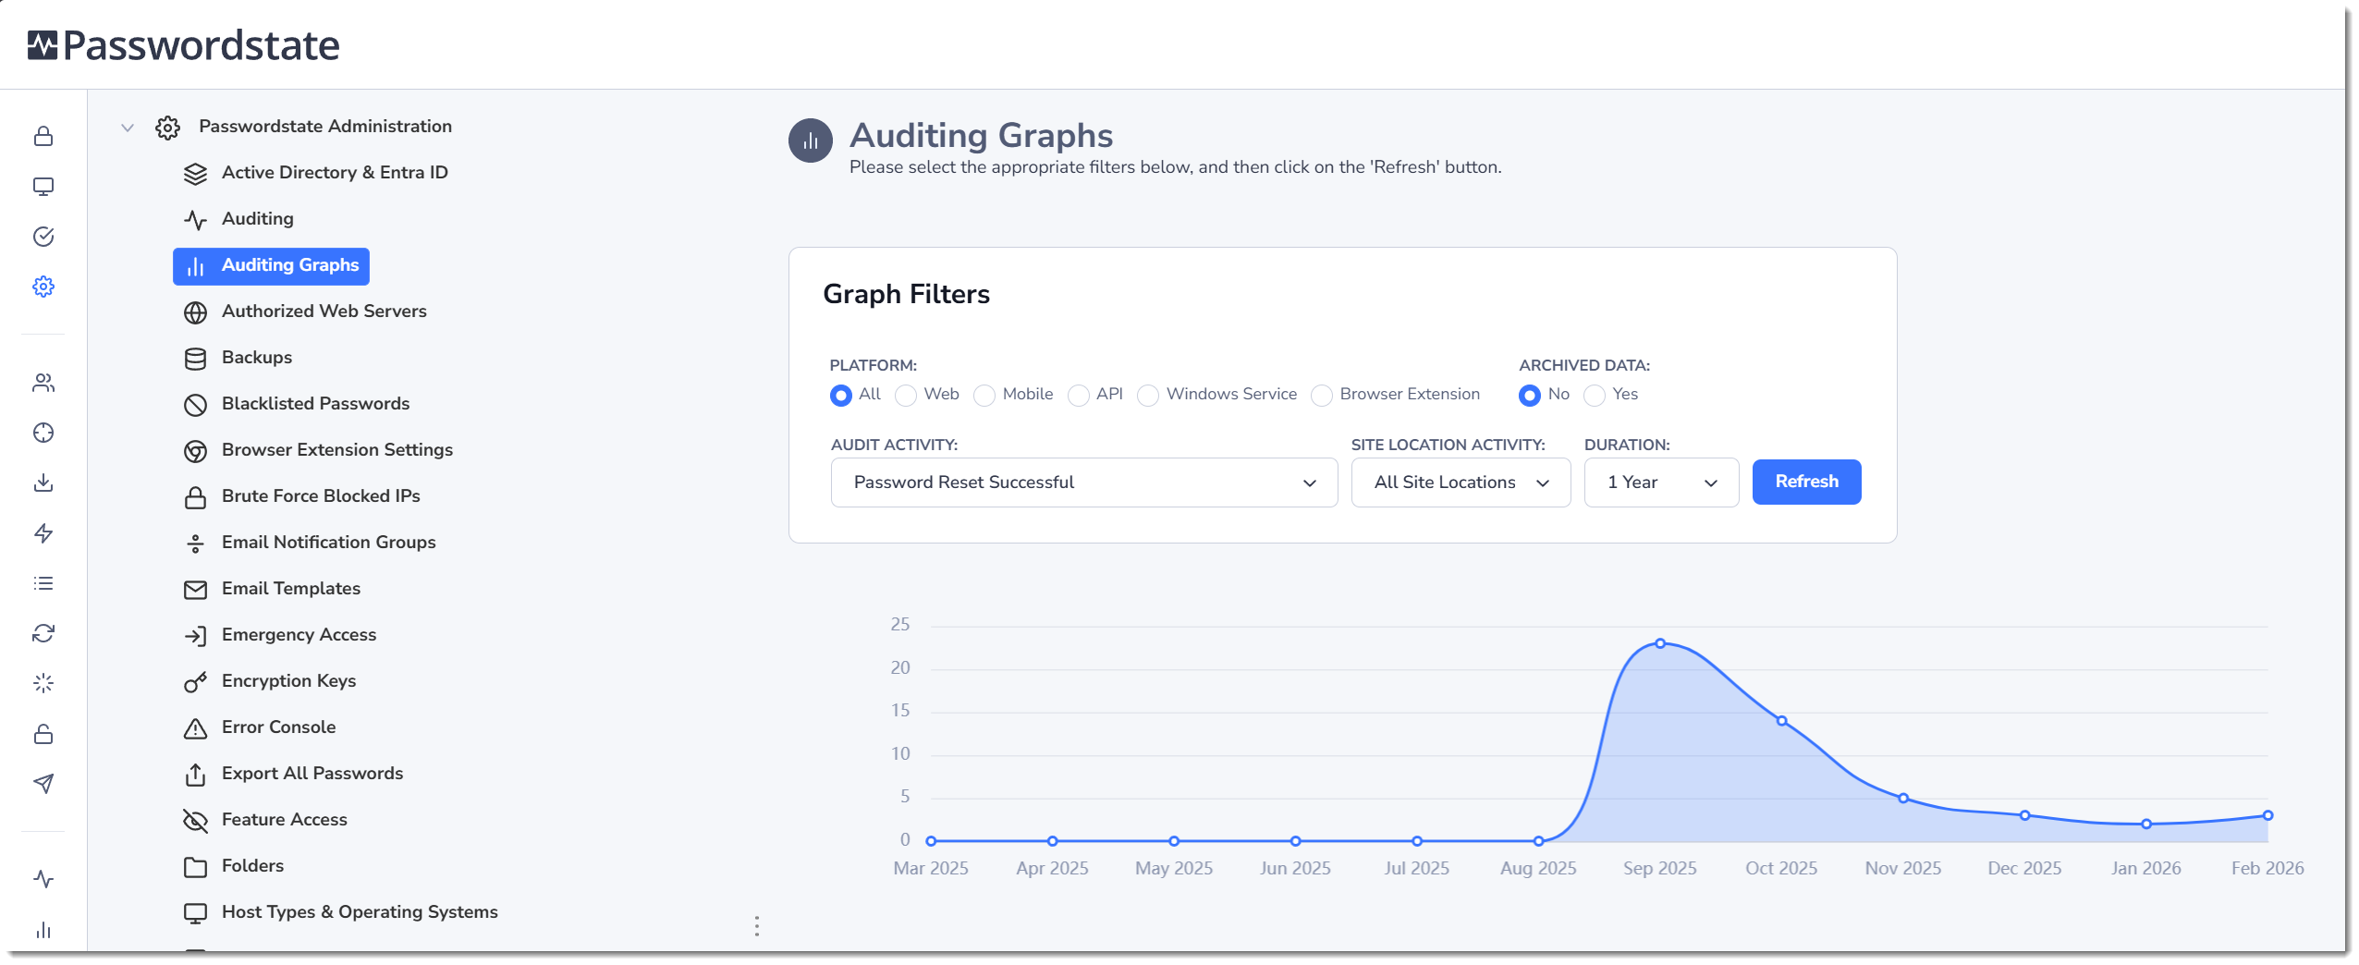Click the Oct 2025 data point on graph
2359x965 pixels.
tap(1781, 721)
